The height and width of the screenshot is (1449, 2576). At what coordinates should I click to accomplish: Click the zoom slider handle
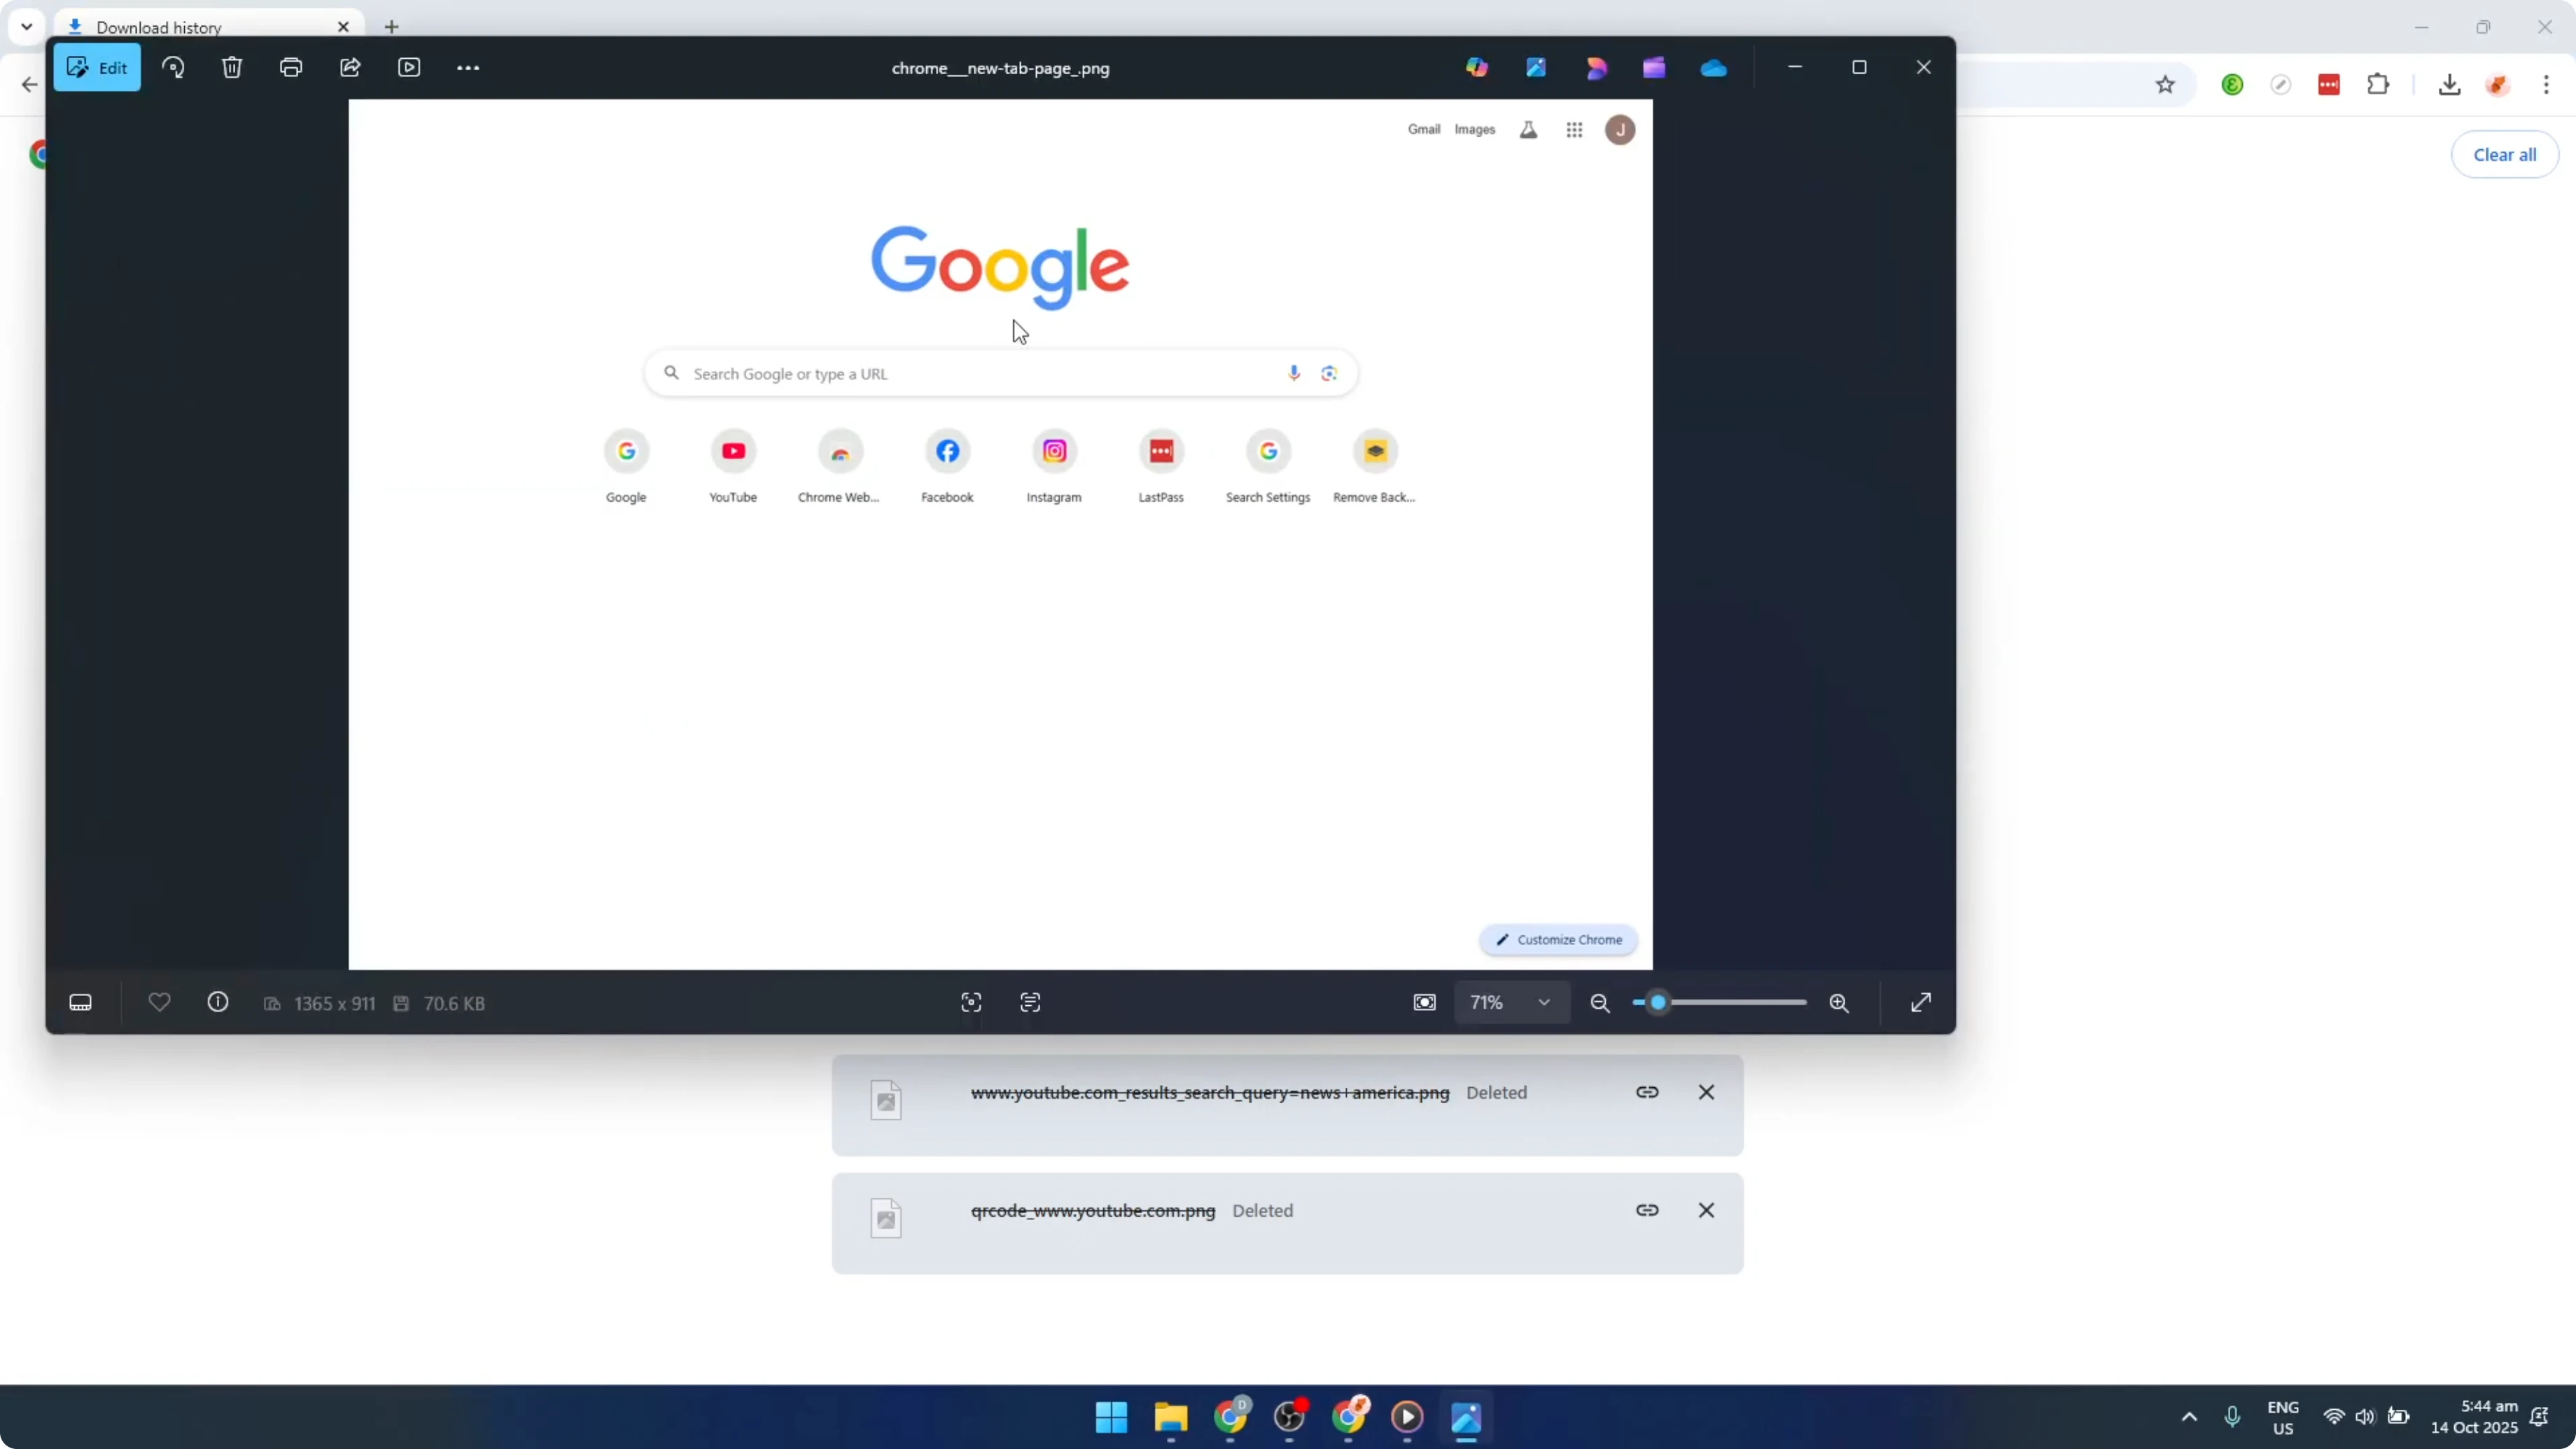click(x=1658, y=1003)
